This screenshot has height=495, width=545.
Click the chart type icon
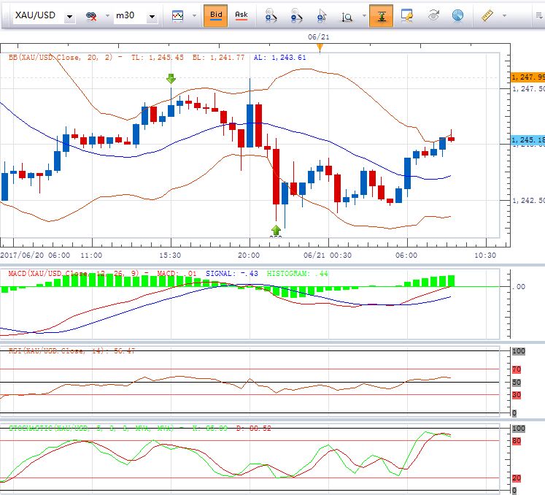point(178,15)
